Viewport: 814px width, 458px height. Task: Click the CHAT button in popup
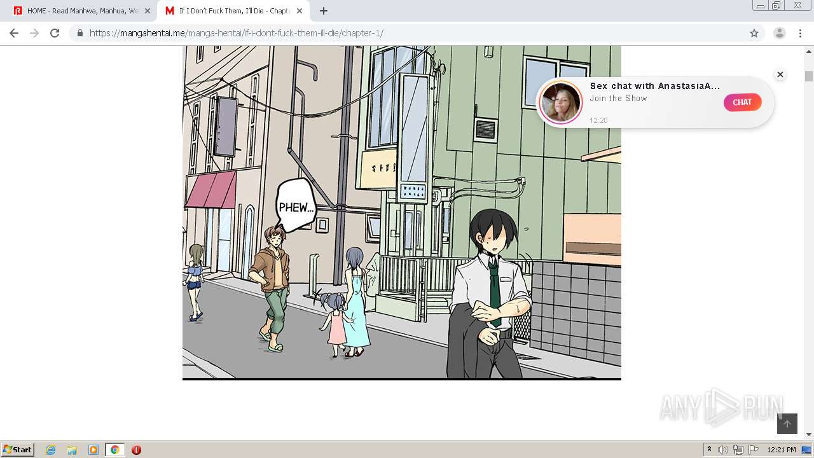pyautogui.click(x=742, y=102)
